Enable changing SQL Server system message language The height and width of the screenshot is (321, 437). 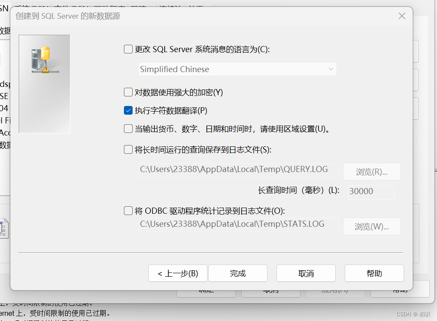pyautogui.click(x=128, y=49)
